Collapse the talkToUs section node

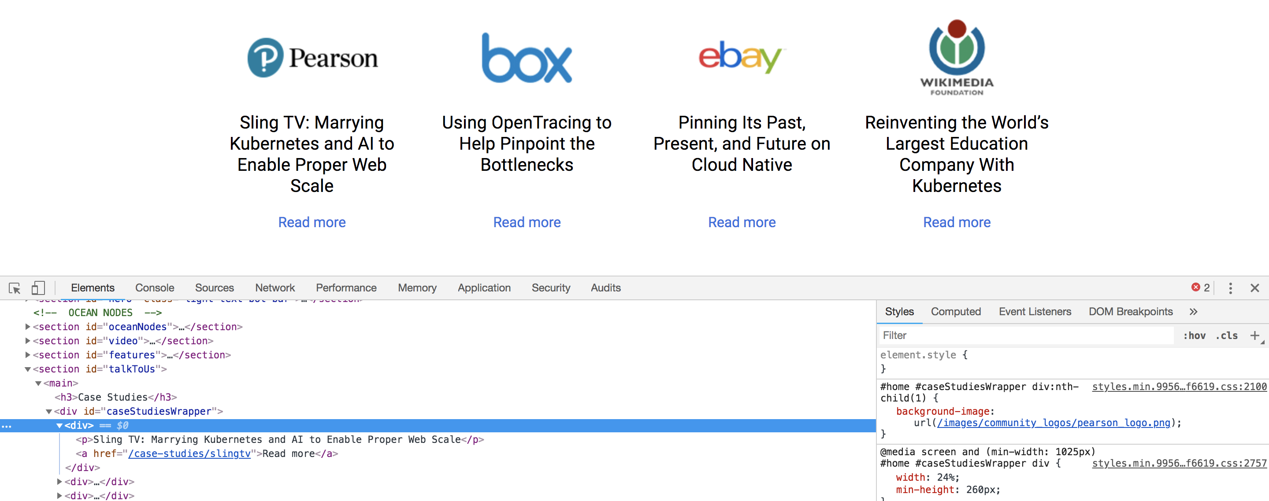28,369
